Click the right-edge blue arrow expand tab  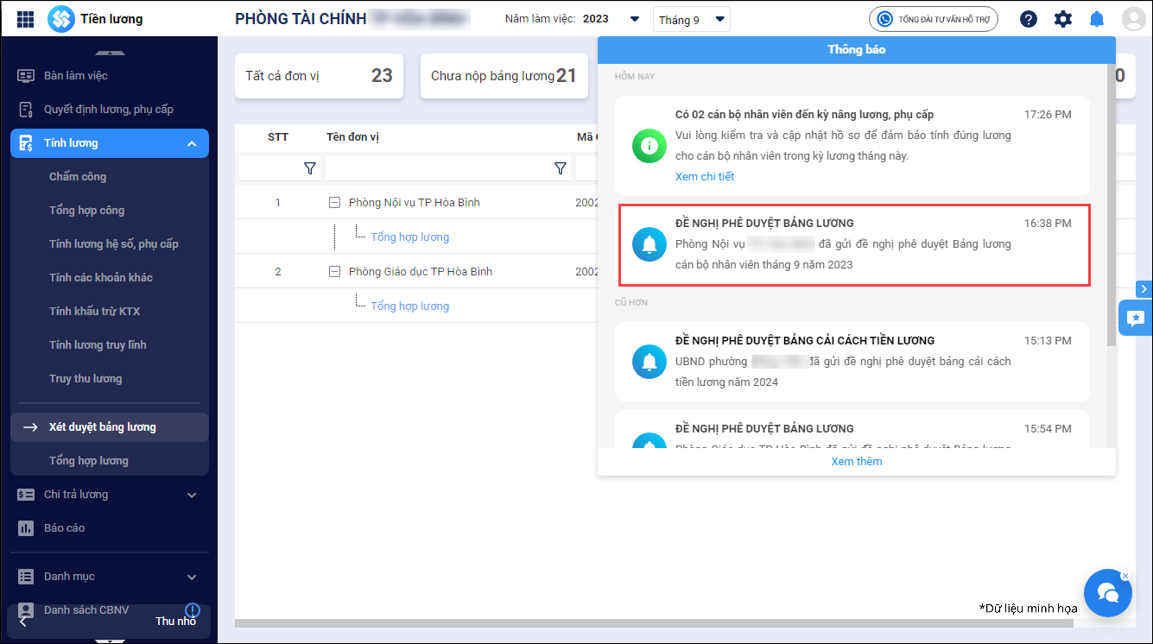(1144, 288)
